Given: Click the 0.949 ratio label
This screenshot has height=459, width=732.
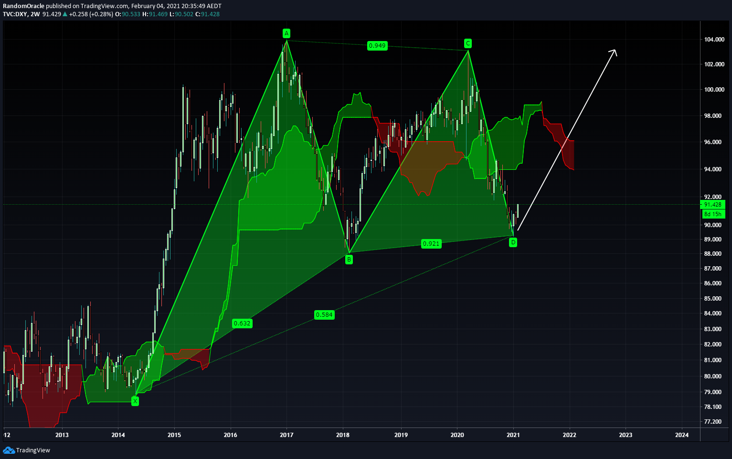Looking at the screenshot, I should coord(377,46).
